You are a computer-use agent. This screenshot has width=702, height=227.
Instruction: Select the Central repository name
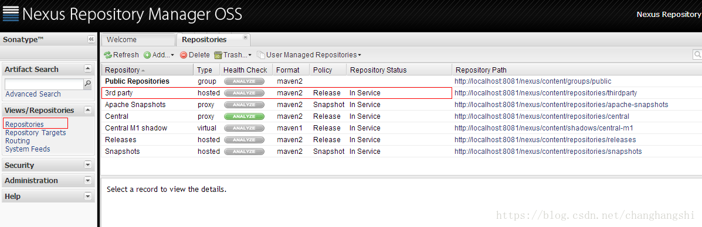(116, 116)
